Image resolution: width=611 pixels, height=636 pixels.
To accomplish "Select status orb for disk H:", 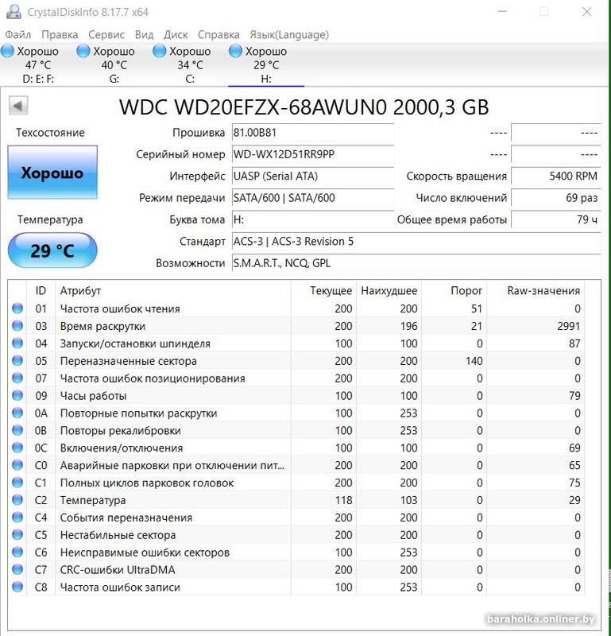I will click(x=235, y=51).
